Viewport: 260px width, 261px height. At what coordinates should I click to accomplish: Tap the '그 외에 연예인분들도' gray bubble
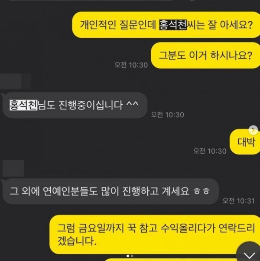pos(110,191)
